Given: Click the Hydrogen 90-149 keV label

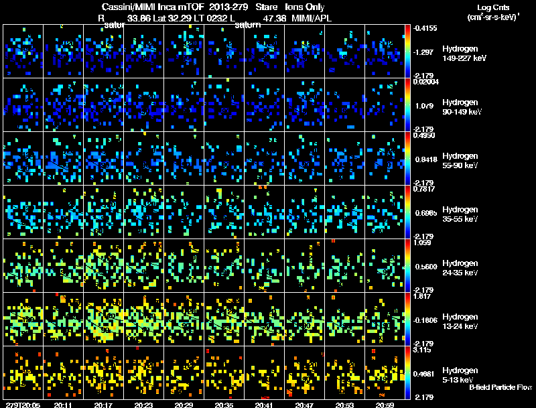Looking at the screenshot, I should (462, 107).
